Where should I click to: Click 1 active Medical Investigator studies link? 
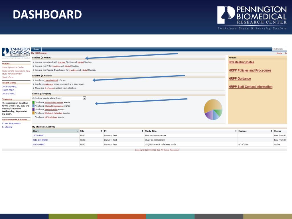73,70
